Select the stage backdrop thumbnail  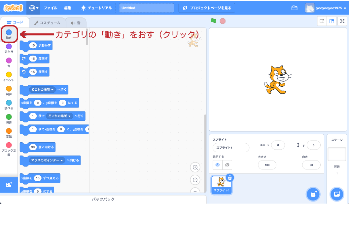tap(337, 154)
